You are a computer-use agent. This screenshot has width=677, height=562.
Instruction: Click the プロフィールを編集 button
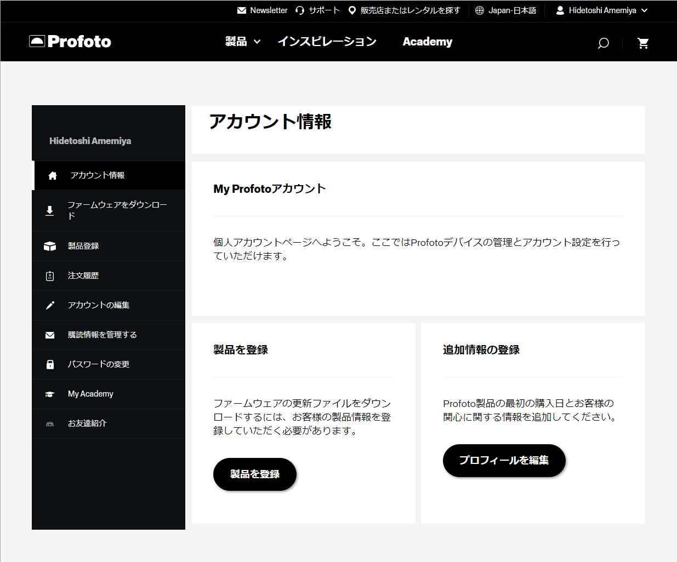pos(504,461)
